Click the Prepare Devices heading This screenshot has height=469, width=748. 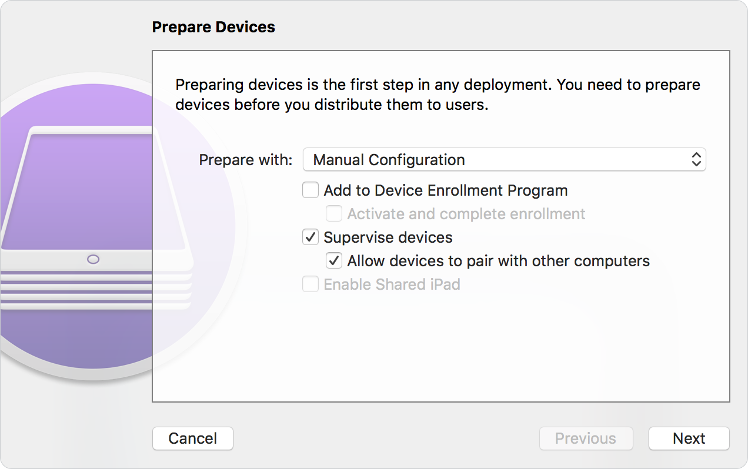(x=213, y=27)
